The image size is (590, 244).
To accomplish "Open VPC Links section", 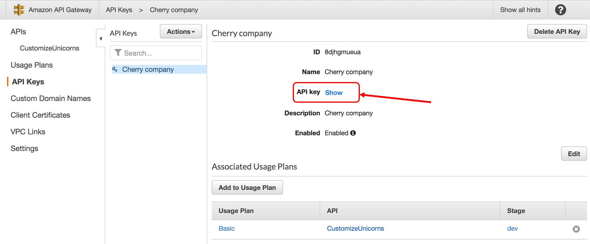I will pyautogui.click(x=28, y=132).
